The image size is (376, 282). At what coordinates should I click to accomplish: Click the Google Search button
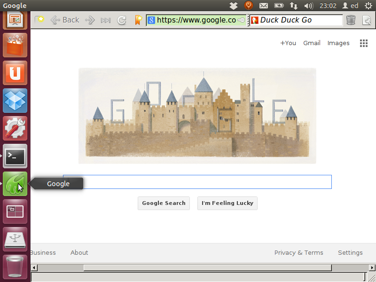(164, 203)
